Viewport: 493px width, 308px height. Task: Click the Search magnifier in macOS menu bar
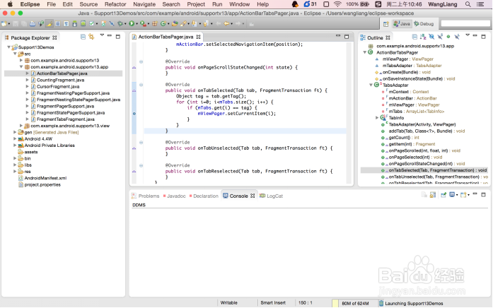click(468, 4)
